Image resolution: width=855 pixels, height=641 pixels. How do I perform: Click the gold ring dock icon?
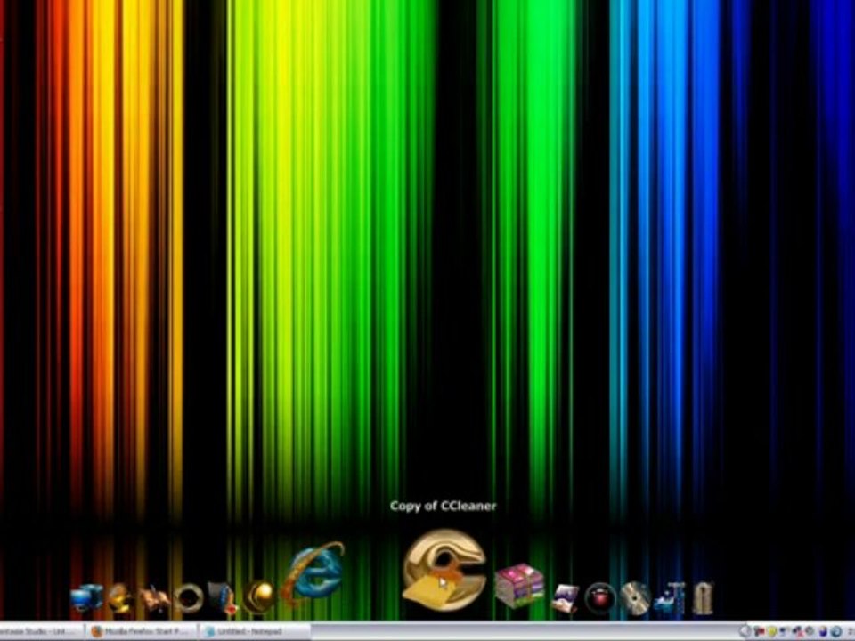tap(188, 598)
